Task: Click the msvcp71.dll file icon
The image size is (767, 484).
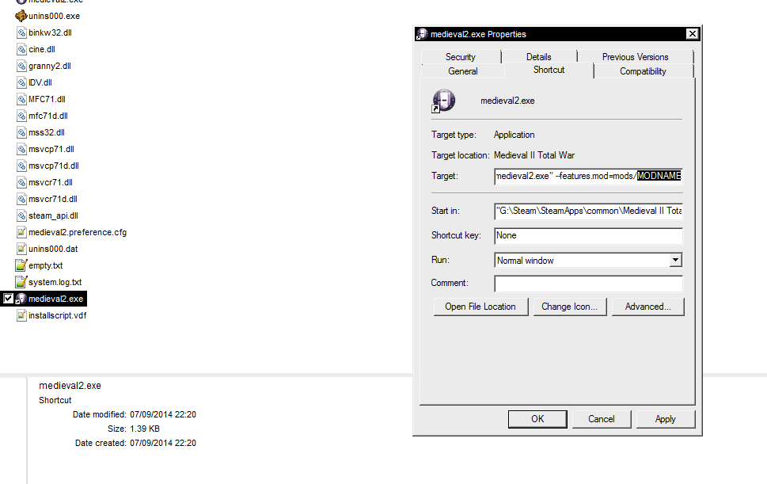Action: point(21,149)
